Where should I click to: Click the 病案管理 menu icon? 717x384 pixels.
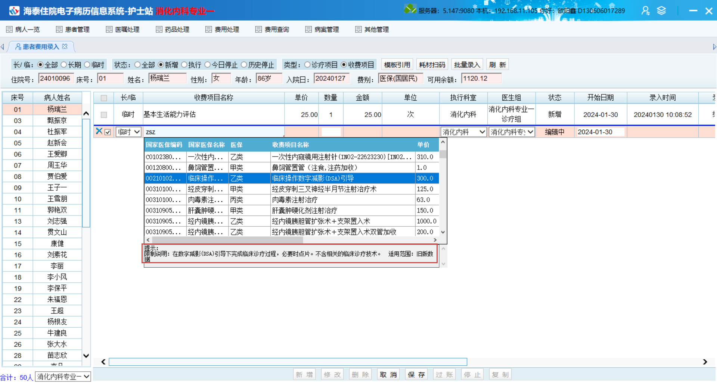tap(308, 29)
